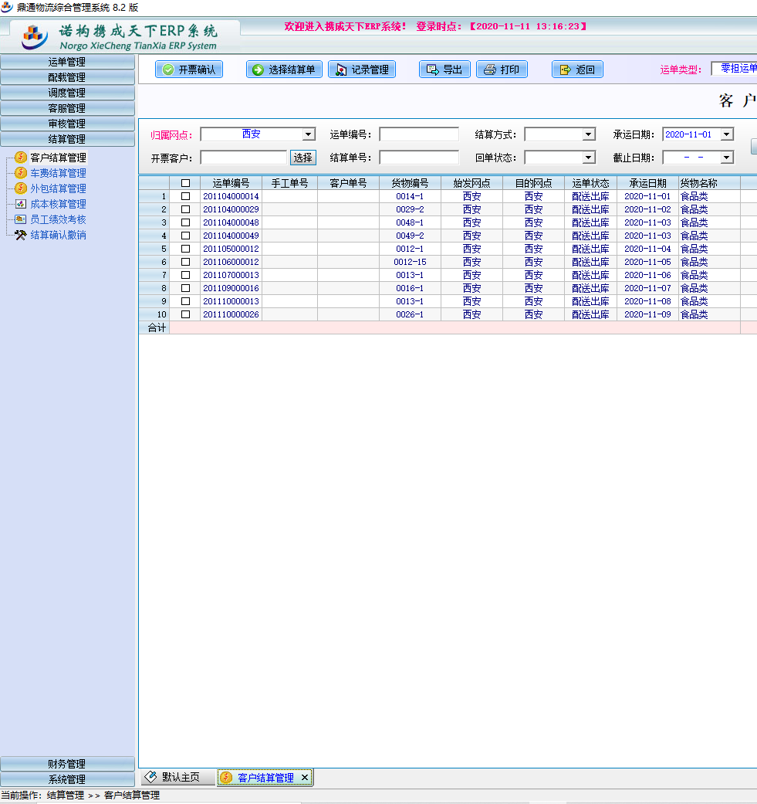
Task: Click the 导出 export icon
Action: pos(433,70)
